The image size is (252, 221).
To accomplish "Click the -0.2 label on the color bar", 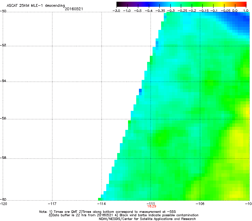I will 192,11.
